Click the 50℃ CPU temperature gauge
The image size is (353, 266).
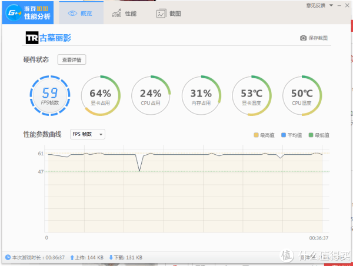(x=302, y=96)
